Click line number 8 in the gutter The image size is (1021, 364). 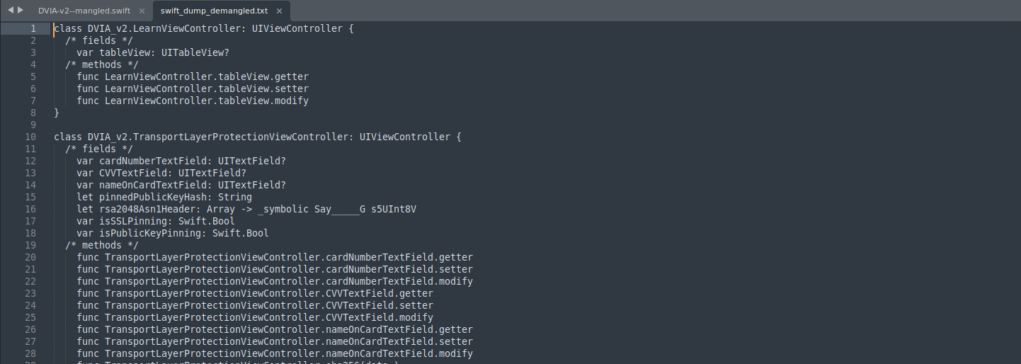point(33,113)
